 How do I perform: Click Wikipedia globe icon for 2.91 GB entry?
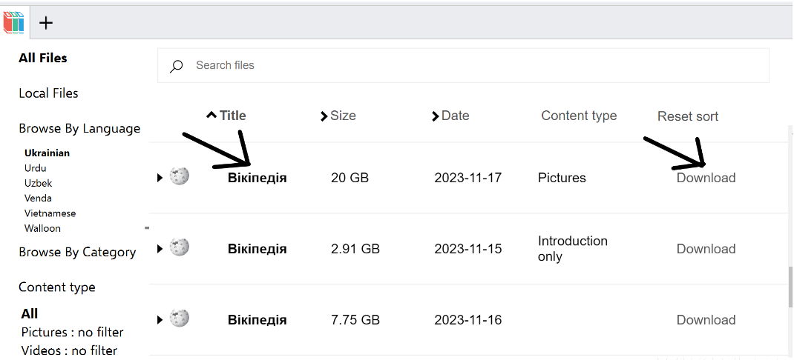[180, 247]
